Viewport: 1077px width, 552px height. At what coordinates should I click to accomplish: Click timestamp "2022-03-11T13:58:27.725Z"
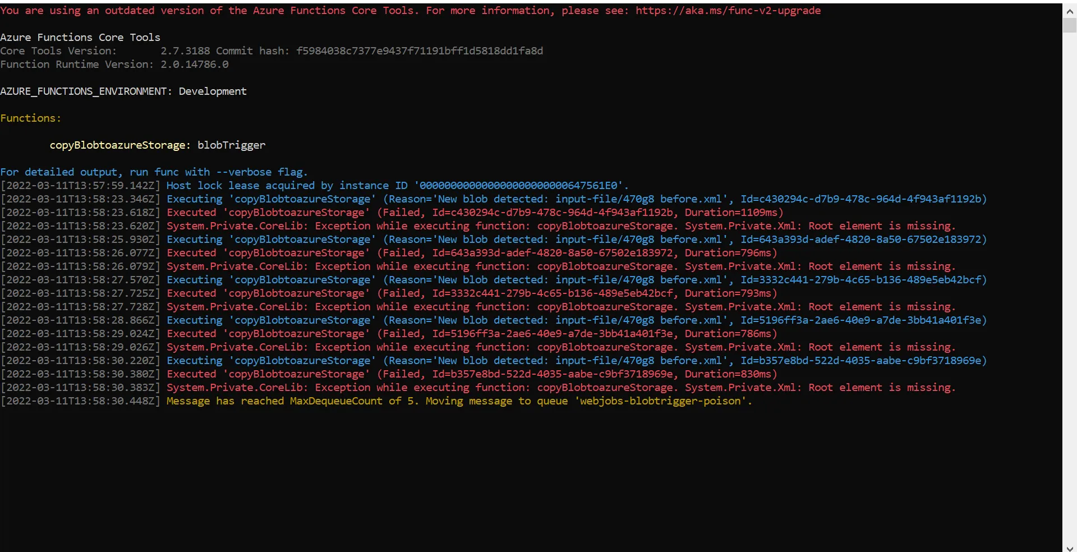(x=80, y=293)
